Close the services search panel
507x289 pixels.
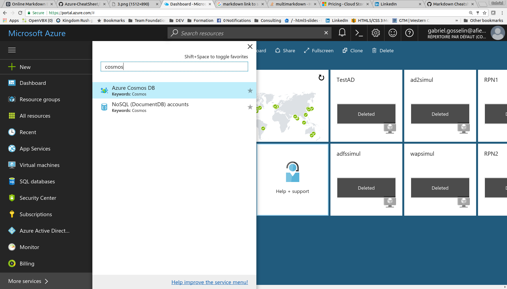click(x=250, y=47)
